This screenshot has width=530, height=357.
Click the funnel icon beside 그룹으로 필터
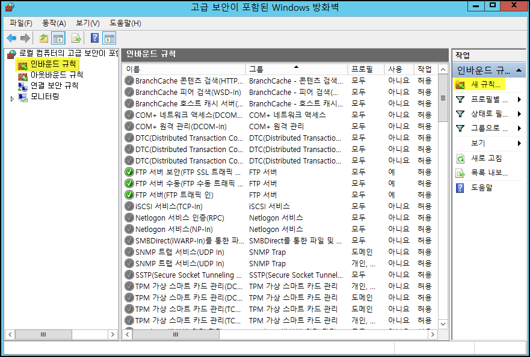click(460, 129)
